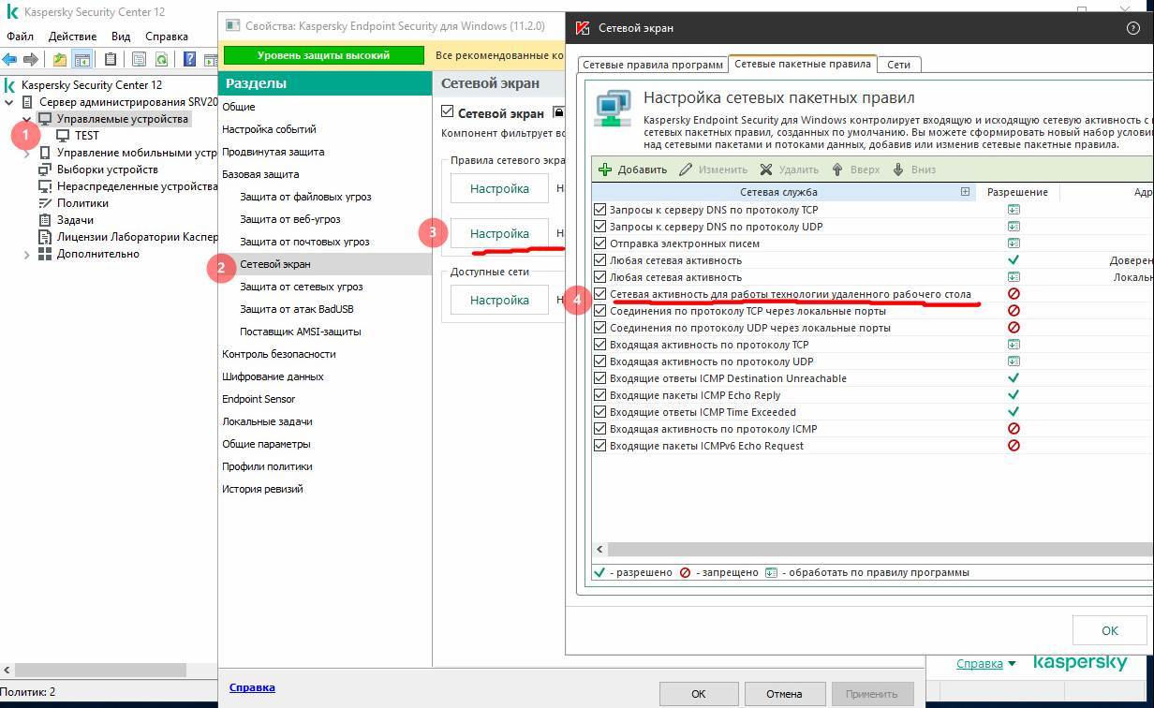Open the Действие menu

click(x=72, y=37)
